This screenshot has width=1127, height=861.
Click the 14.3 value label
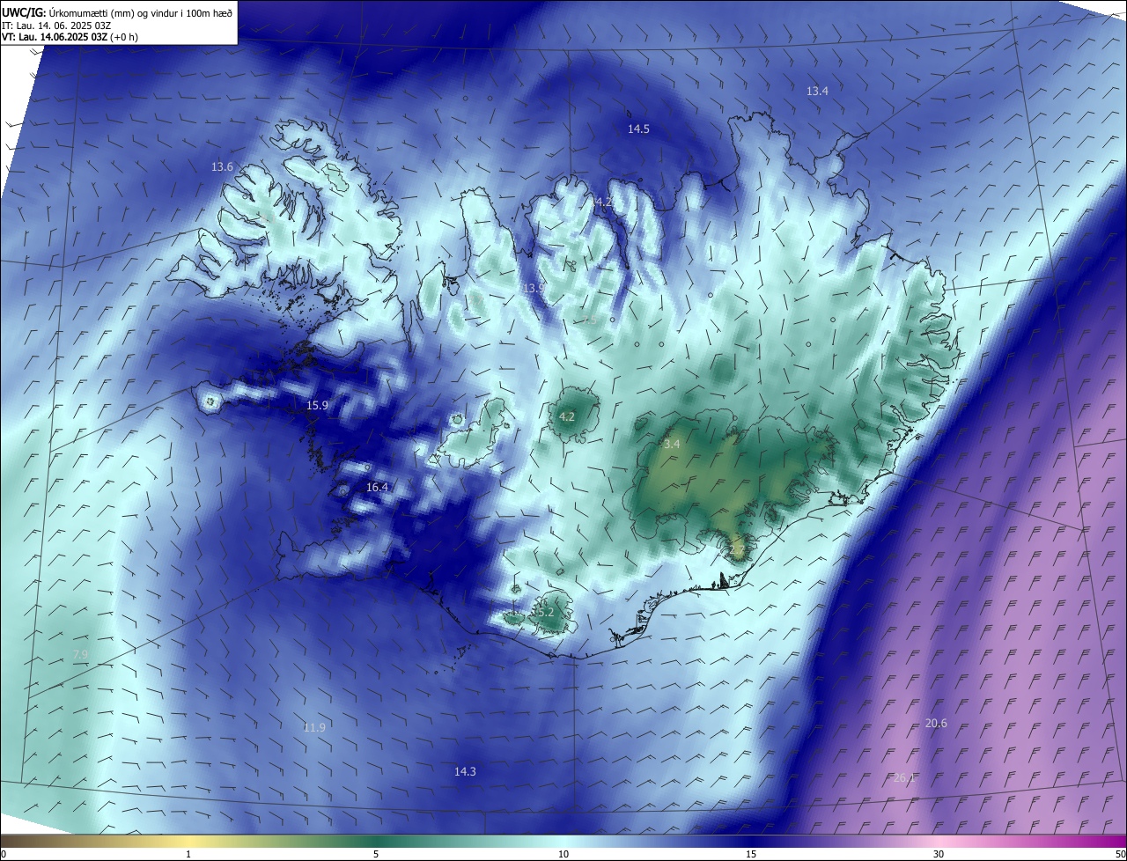465,771
